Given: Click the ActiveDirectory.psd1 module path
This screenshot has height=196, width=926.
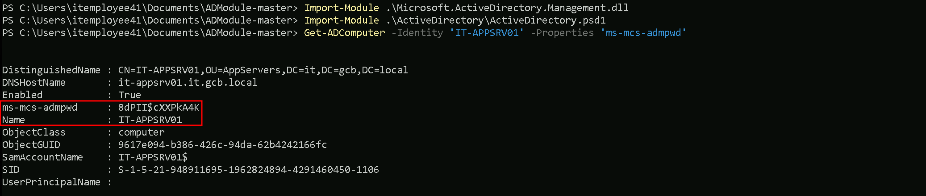Looking at the screenshot, I should (496, 20).
